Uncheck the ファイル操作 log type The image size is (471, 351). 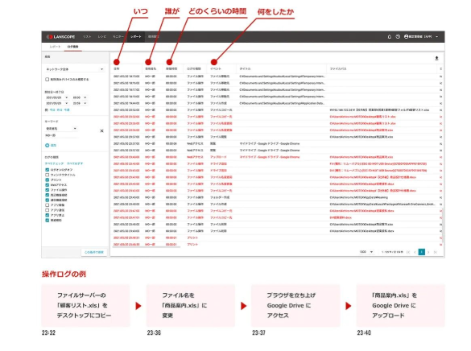pos(48,190)
